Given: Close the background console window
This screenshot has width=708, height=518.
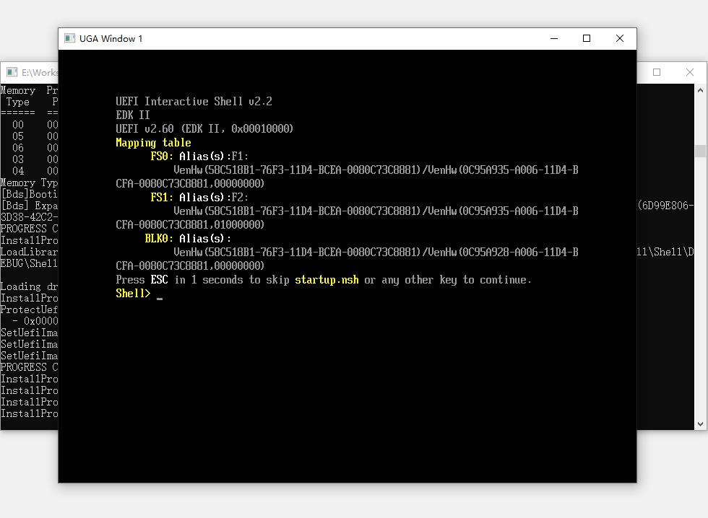Looking at the screenshot, I should pyautogui.click(x=689, y=72).
